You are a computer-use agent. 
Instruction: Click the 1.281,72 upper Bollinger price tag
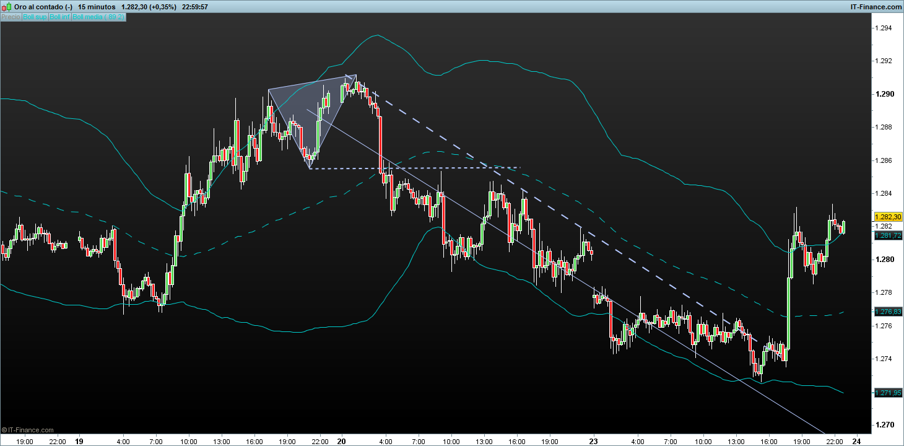tap(889, 236)
